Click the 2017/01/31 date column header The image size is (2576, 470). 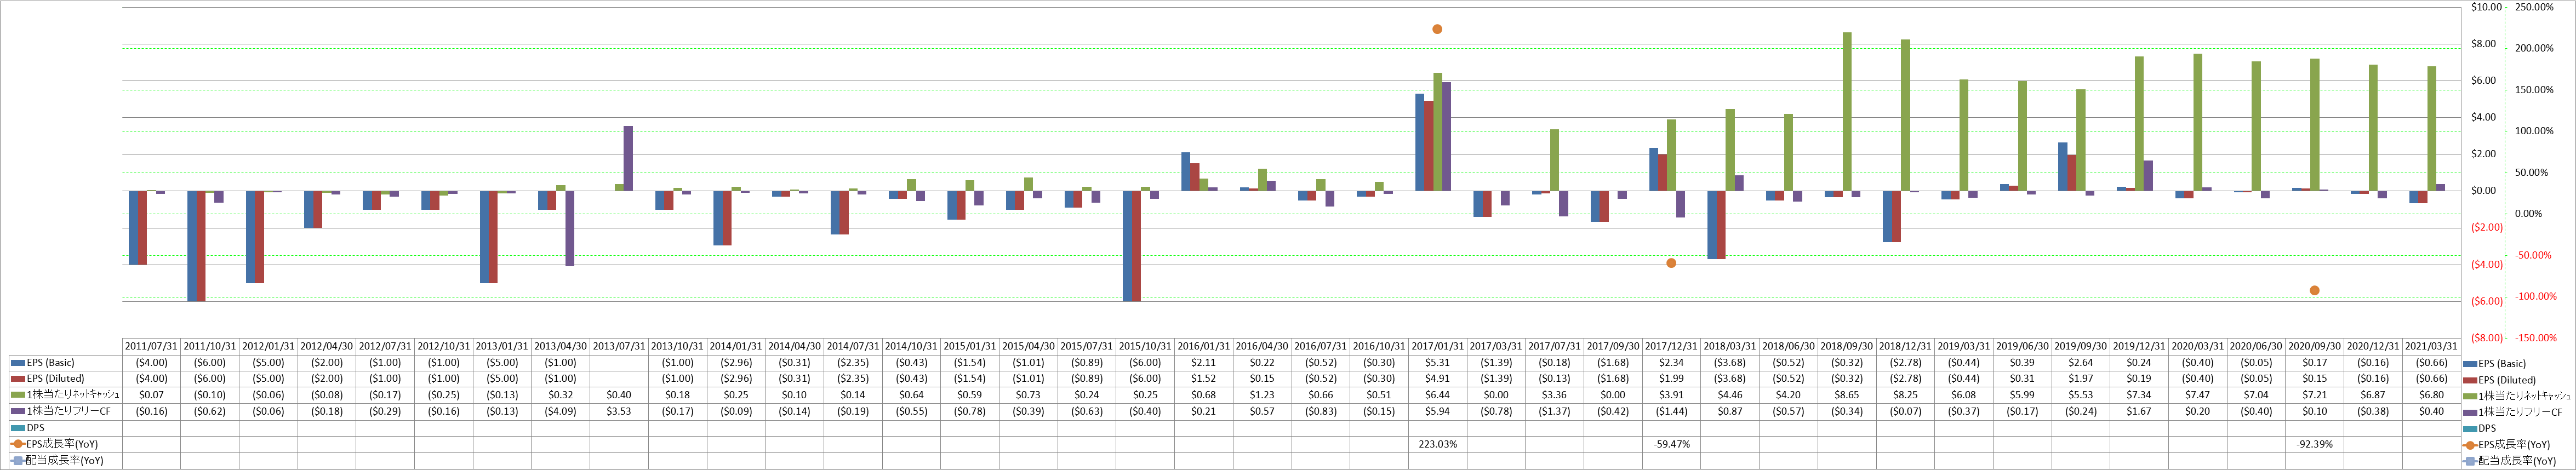tap(1437, 346)
